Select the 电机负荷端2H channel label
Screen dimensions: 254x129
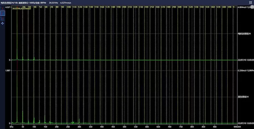(245, 34)
